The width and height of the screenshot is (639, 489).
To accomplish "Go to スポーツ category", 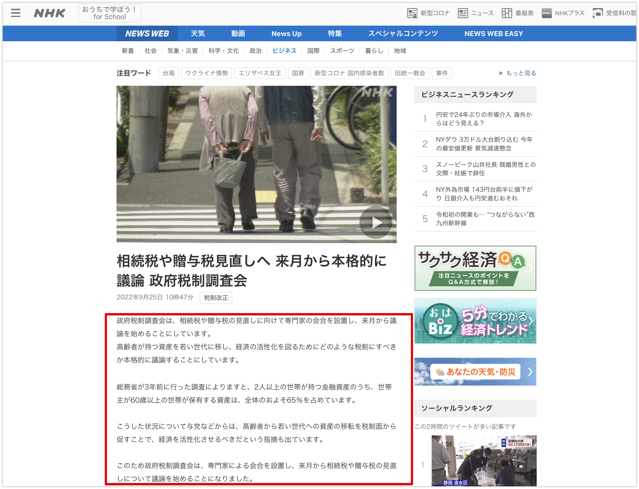I will [x=342, y=51].
